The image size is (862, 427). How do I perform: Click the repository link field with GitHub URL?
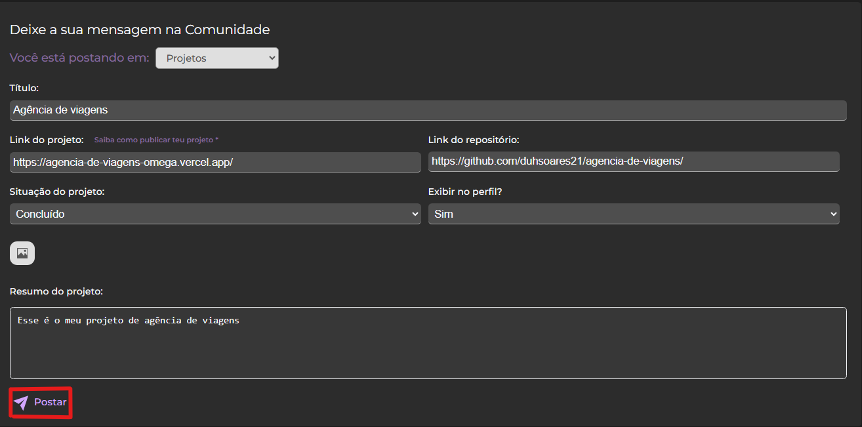(x=633, y=161)
